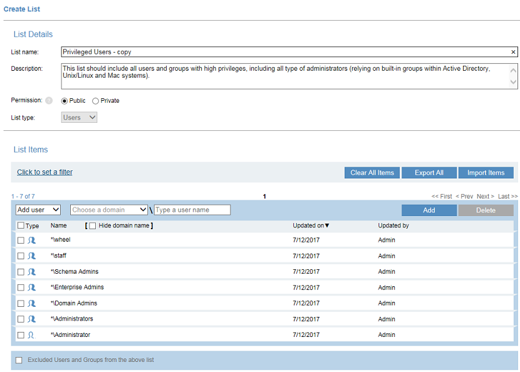520x372 pixels.
Task: Open the Click to set a filter link
Action: click(x=44, y=172)
